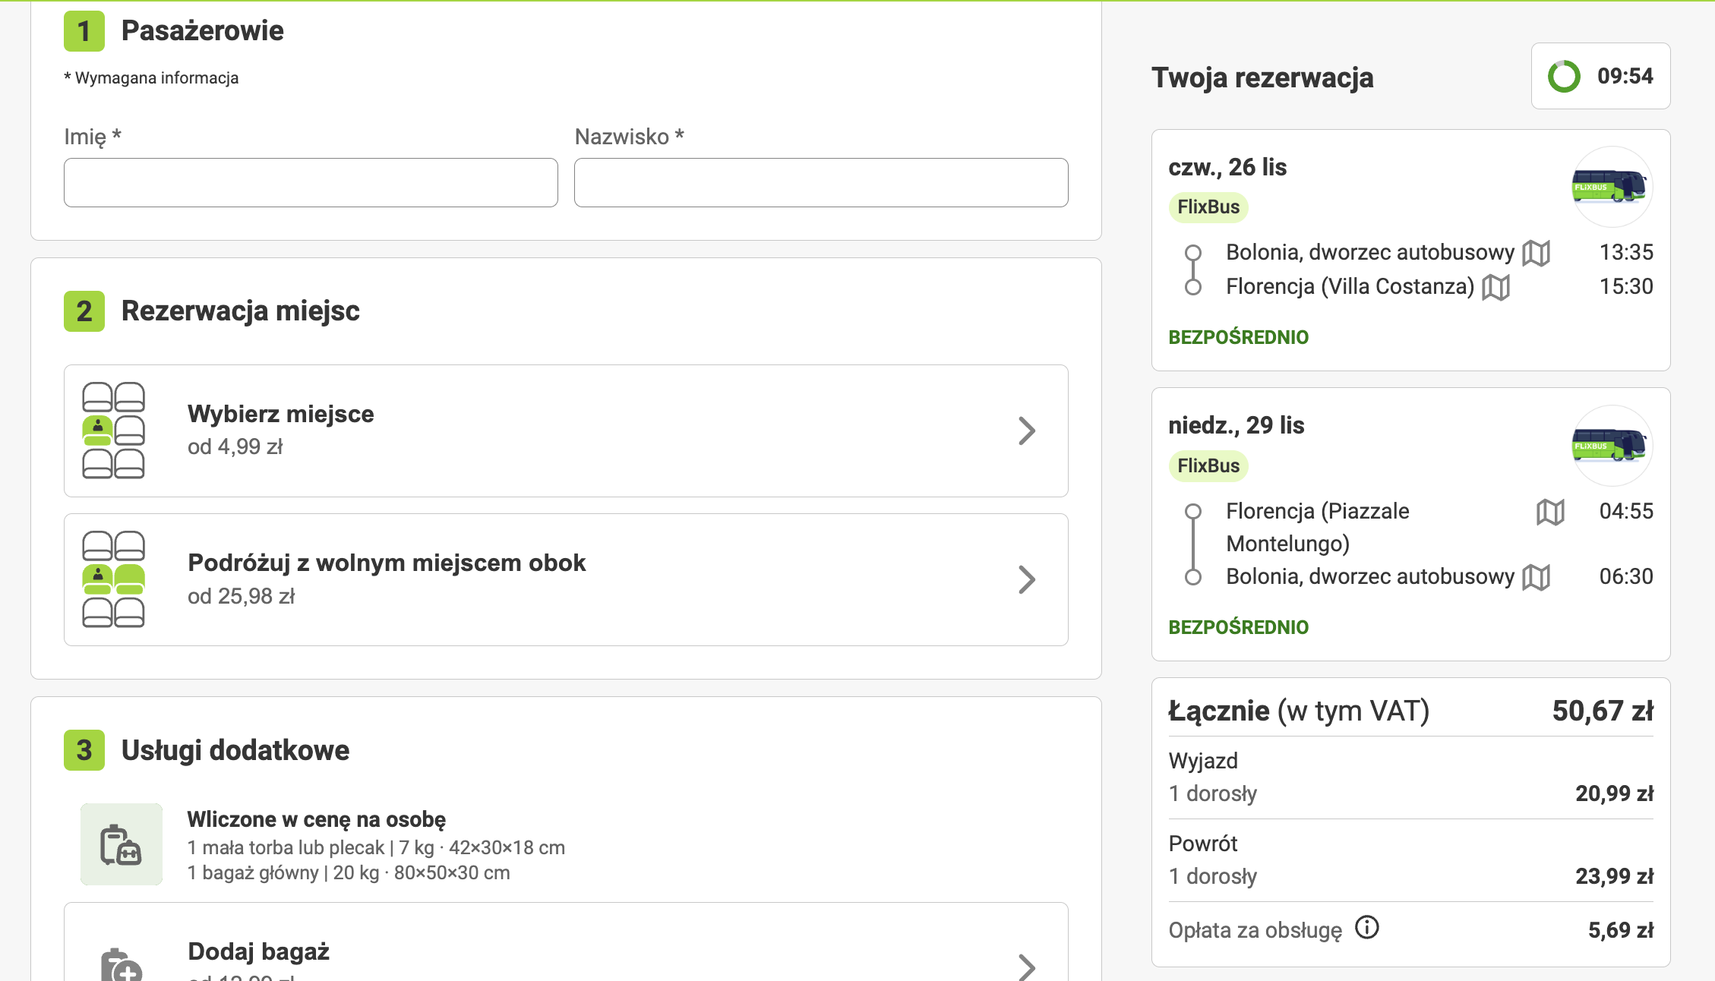Click the FlixBus coach image for niedz., 29 lis

[x=1611, y=446]
